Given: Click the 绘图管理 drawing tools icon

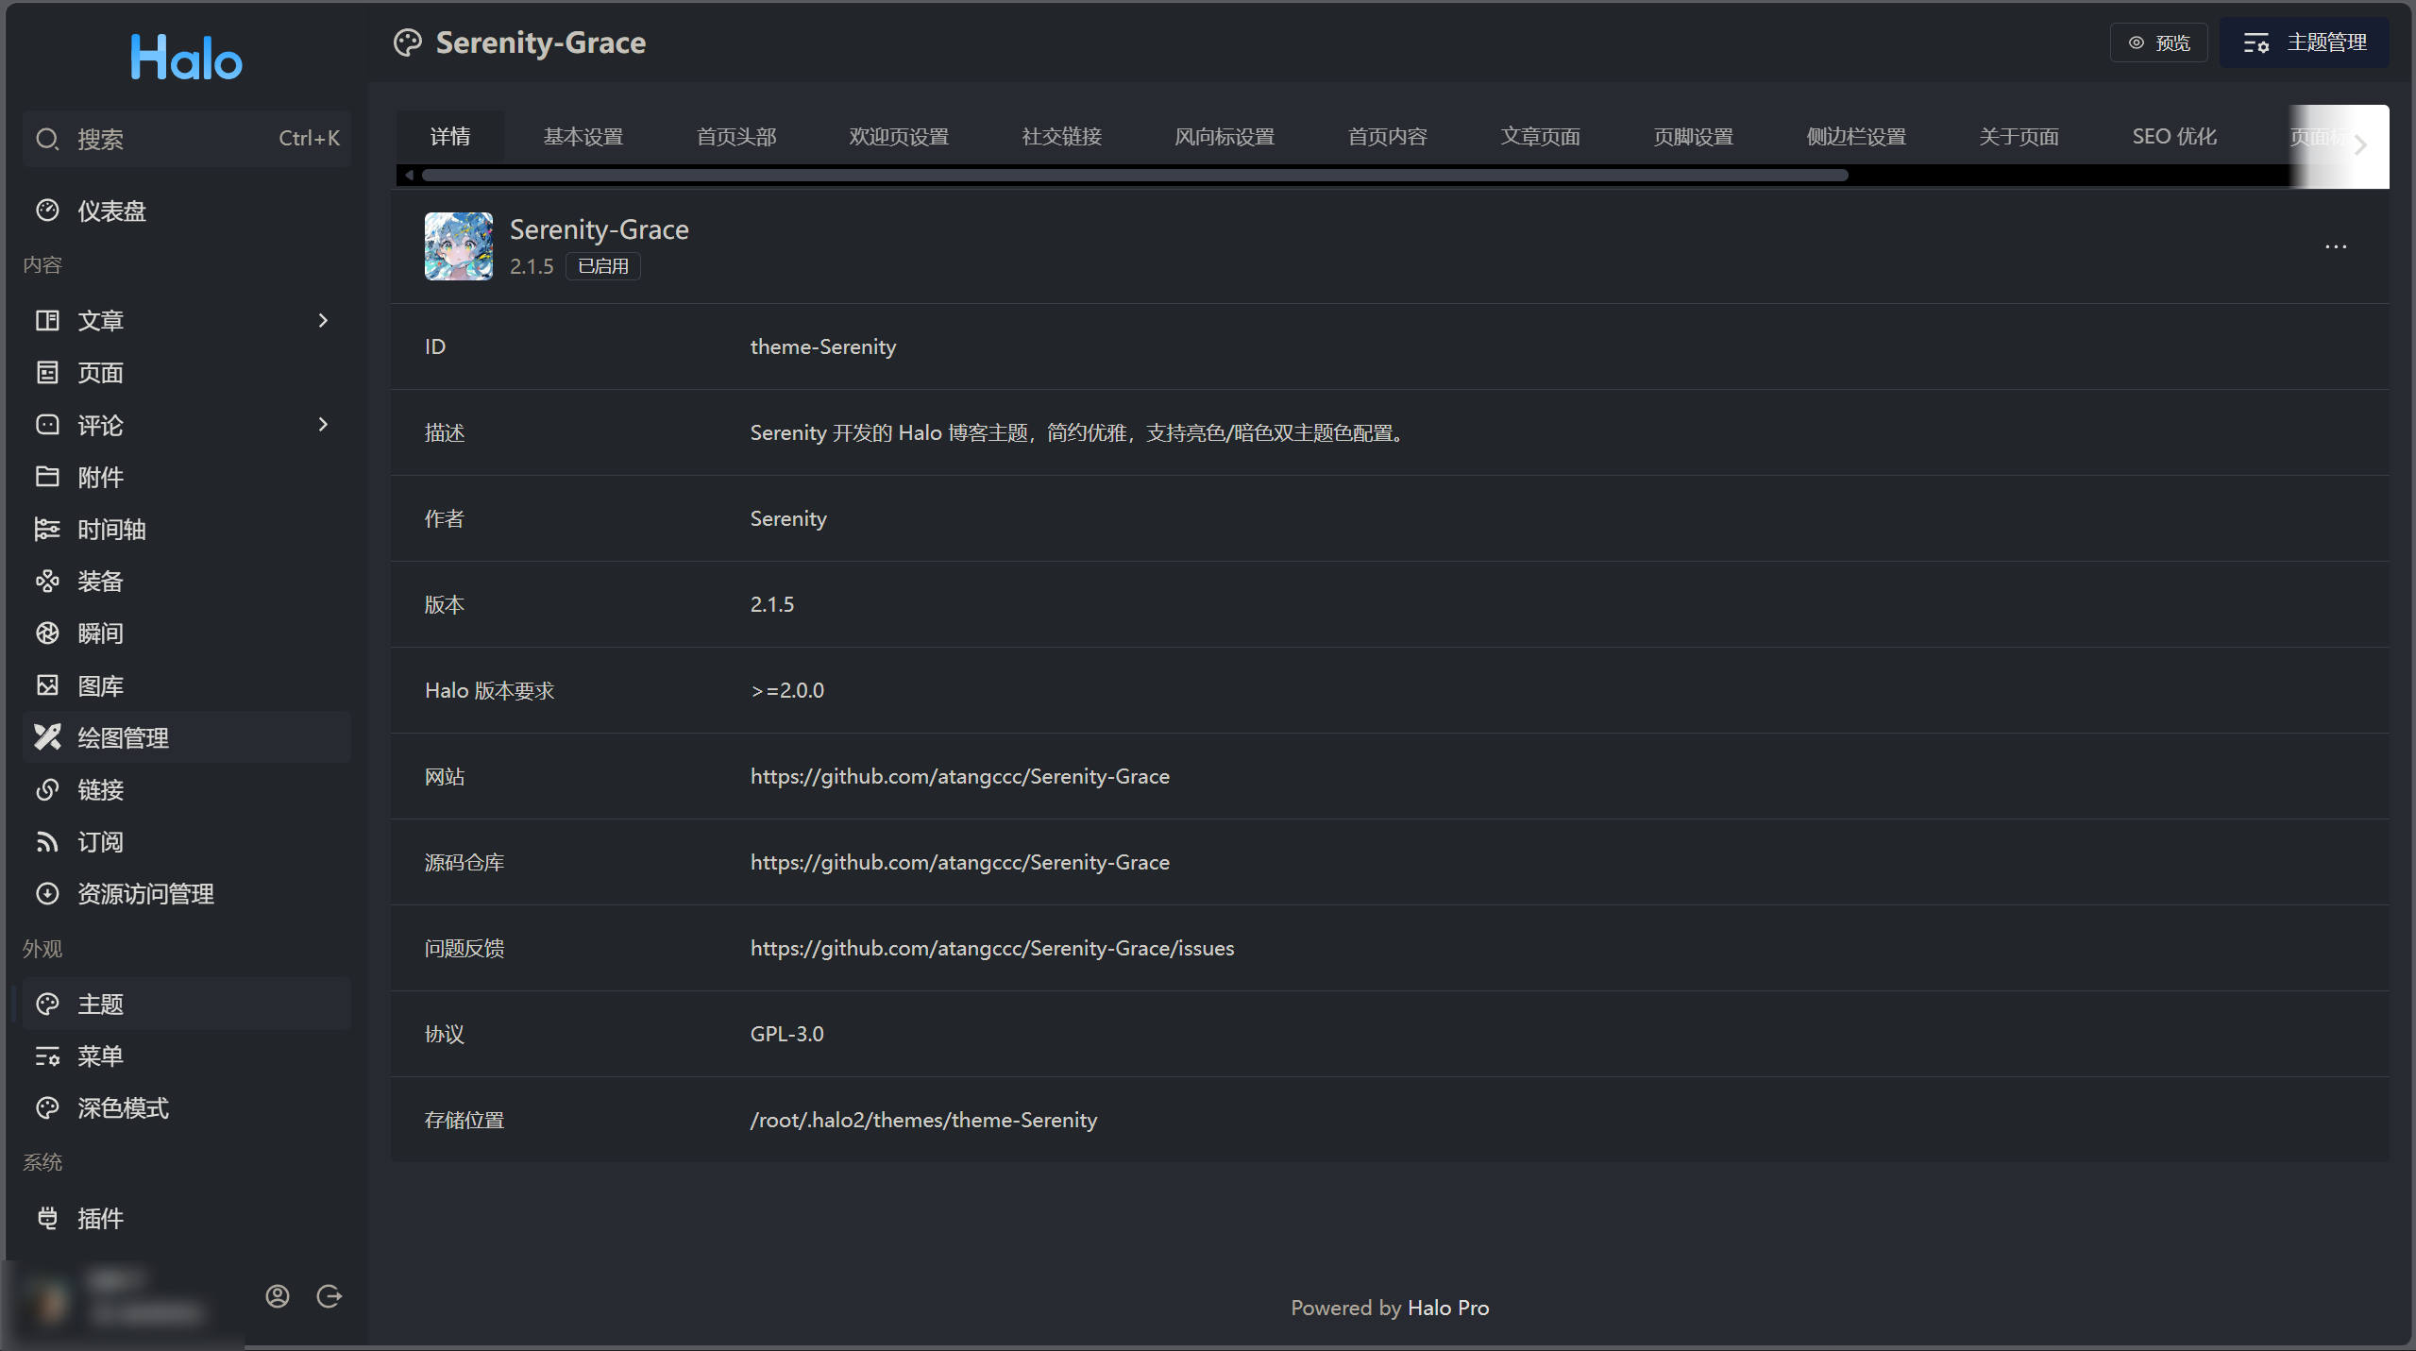Looking at the screenshot, I should pos(47,737).
